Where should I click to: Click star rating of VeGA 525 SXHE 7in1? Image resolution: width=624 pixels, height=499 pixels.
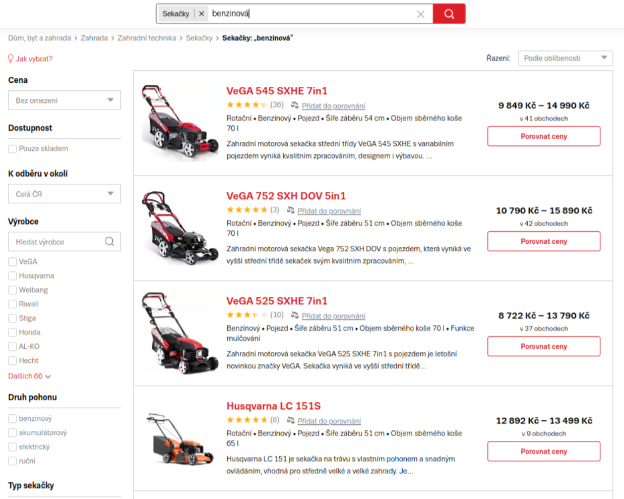tap(246, 315)
